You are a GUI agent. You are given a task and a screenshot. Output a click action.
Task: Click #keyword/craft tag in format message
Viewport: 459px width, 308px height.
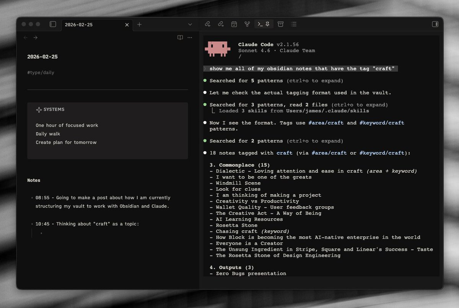pyautogui.click(x=382, y=123)
